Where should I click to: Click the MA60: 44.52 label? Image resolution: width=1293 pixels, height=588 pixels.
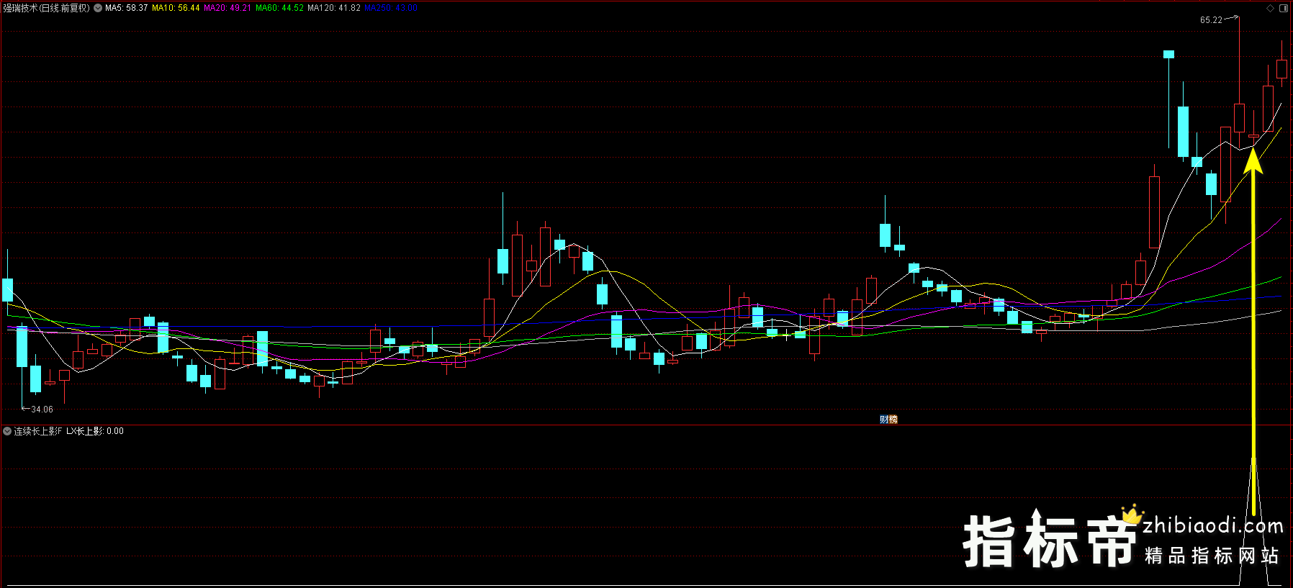(x=279, y=8)
